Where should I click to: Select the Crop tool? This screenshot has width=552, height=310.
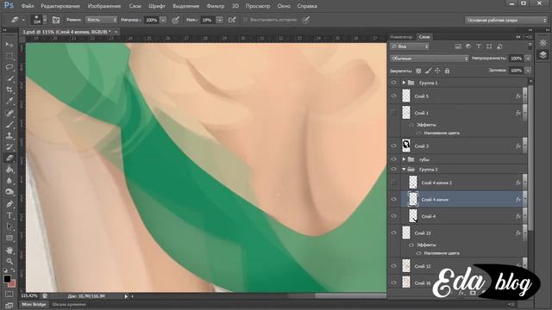9,90
